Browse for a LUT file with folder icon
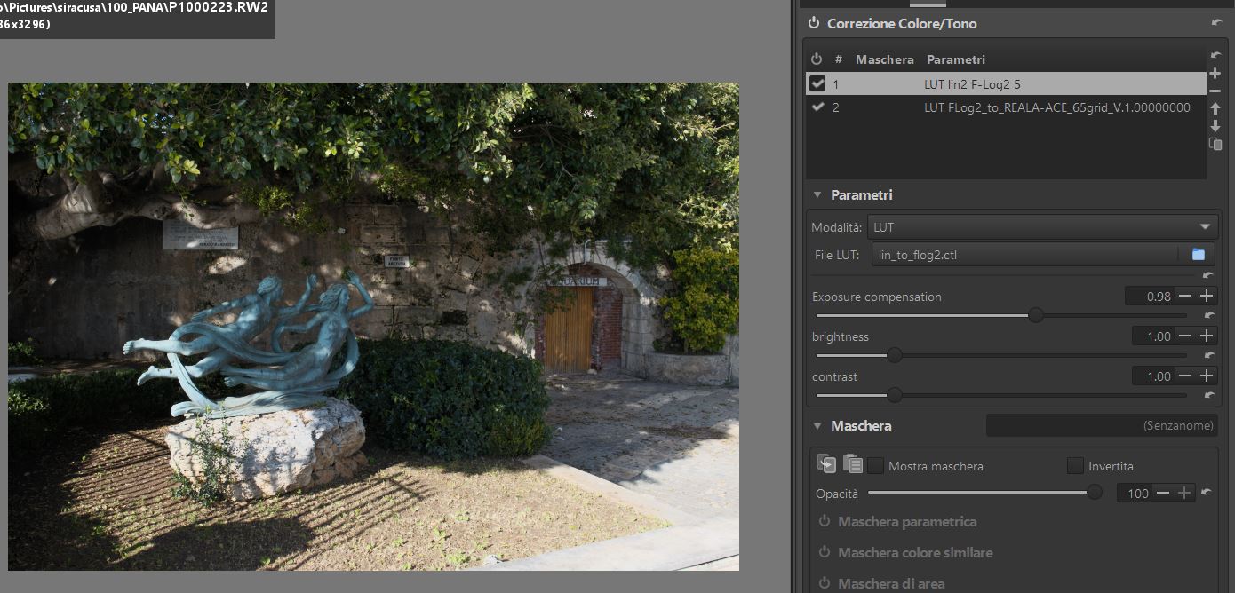1235x593 pixels. [x=1198, y=255]
